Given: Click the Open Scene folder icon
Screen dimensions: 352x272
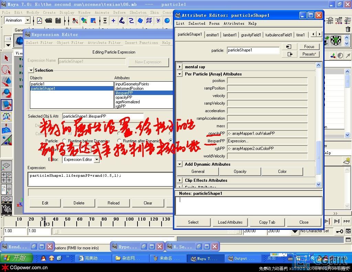Looking at the screenshot, I should [x=48, y=21].
